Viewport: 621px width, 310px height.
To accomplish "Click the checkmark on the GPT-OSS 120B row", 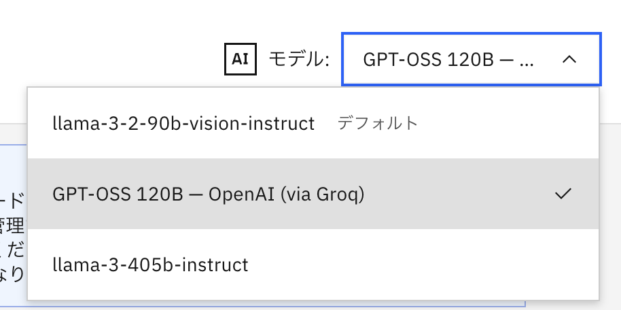I will click(563, 194).
